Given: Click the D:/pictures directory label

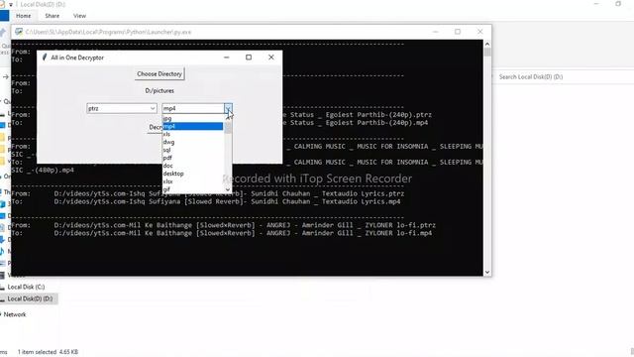Looking at the screenshot, I should click(x=159, y=90).
